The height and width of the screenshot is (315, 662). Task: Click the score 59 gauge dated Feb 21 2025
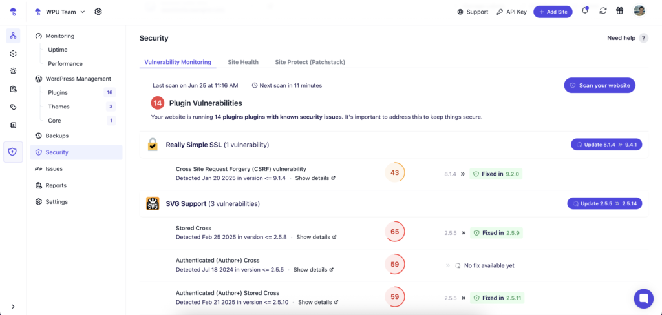click(395, 297)
